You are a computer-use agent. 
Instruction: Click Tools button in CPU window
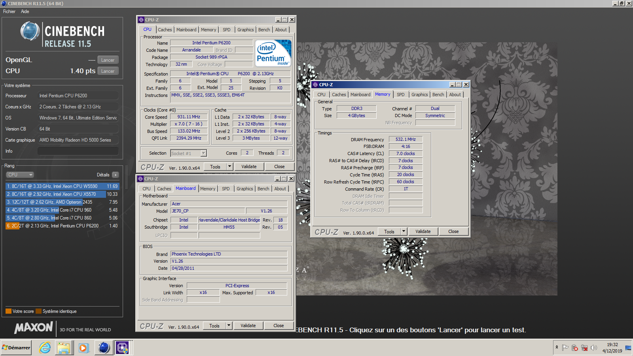pos(215,167)
